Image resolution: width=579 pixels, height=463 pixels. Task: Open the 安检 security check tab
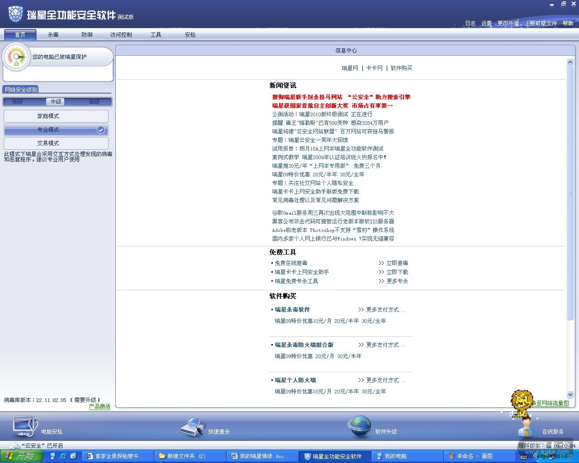pos(190,35)
